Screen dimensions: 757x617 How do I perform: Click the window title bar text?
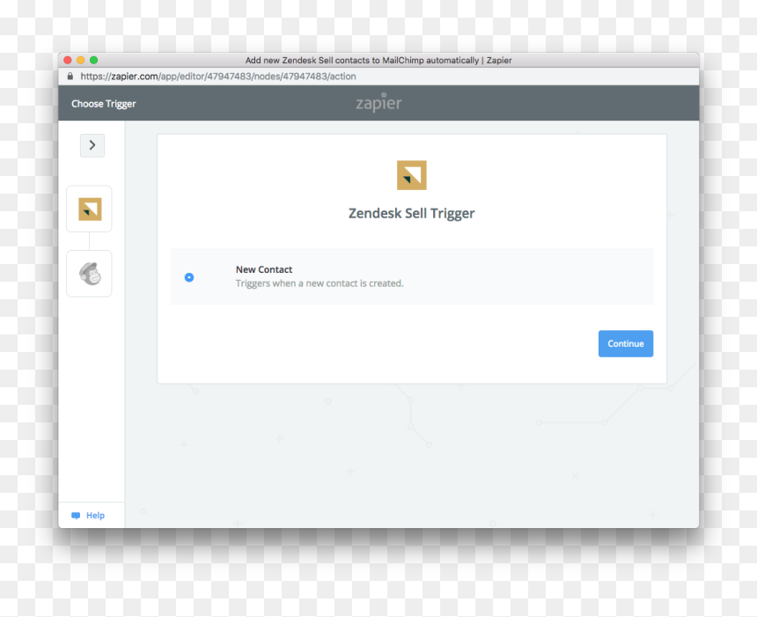coord(378,61)
